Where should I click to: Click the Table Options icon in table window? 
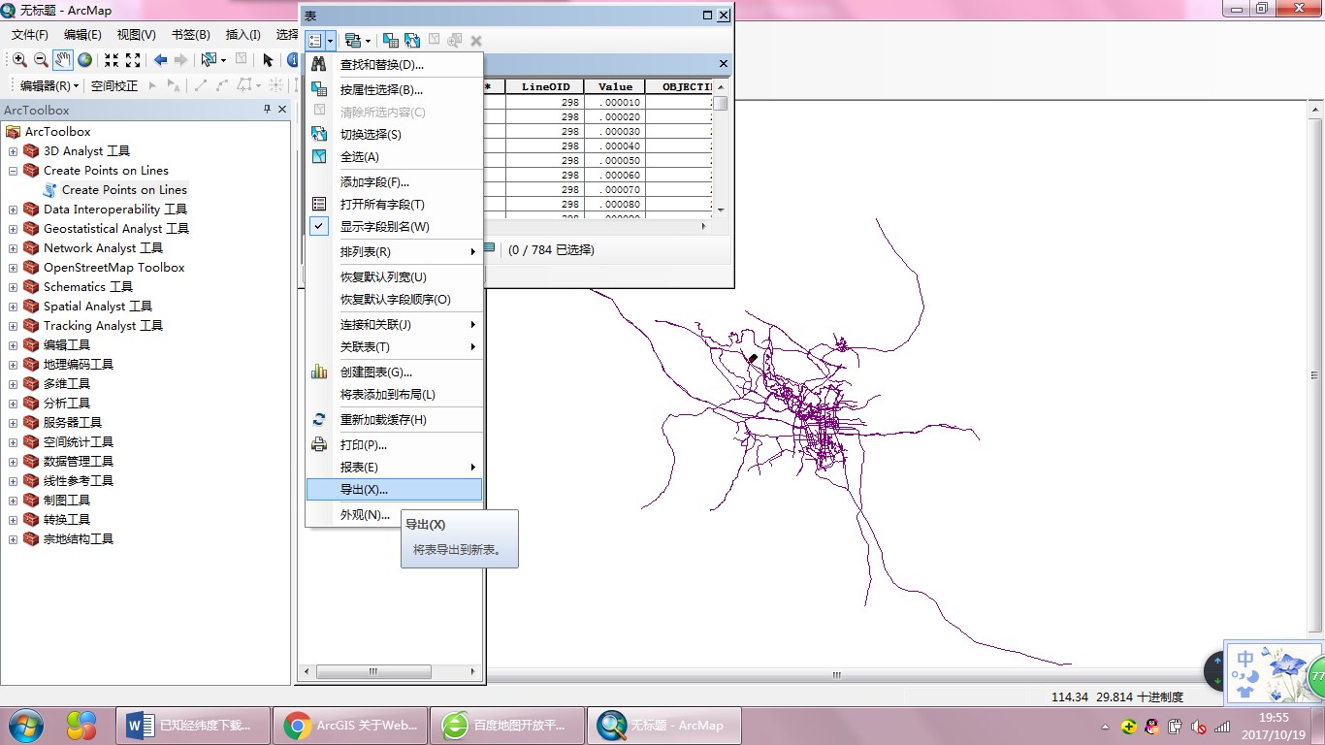(x=315, y=40)
